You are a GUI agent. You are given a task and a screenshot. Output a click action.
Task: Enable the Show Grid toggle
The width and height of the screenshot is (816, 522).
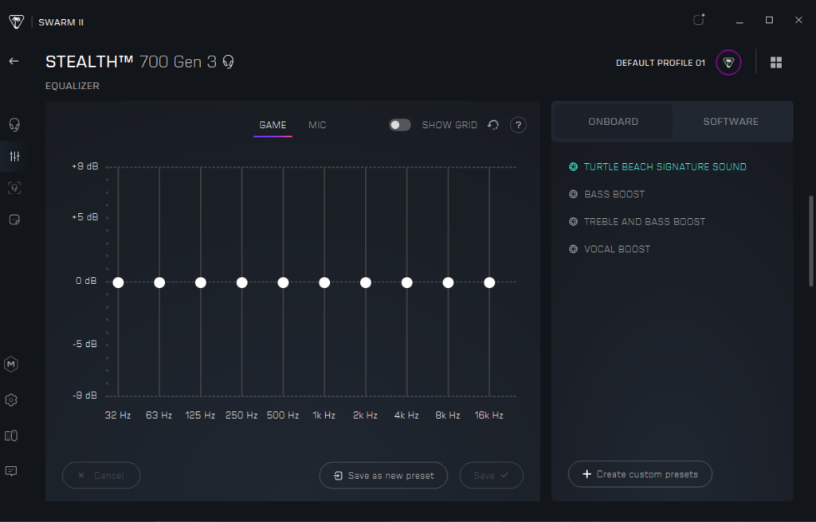click(x=400, y=125)
